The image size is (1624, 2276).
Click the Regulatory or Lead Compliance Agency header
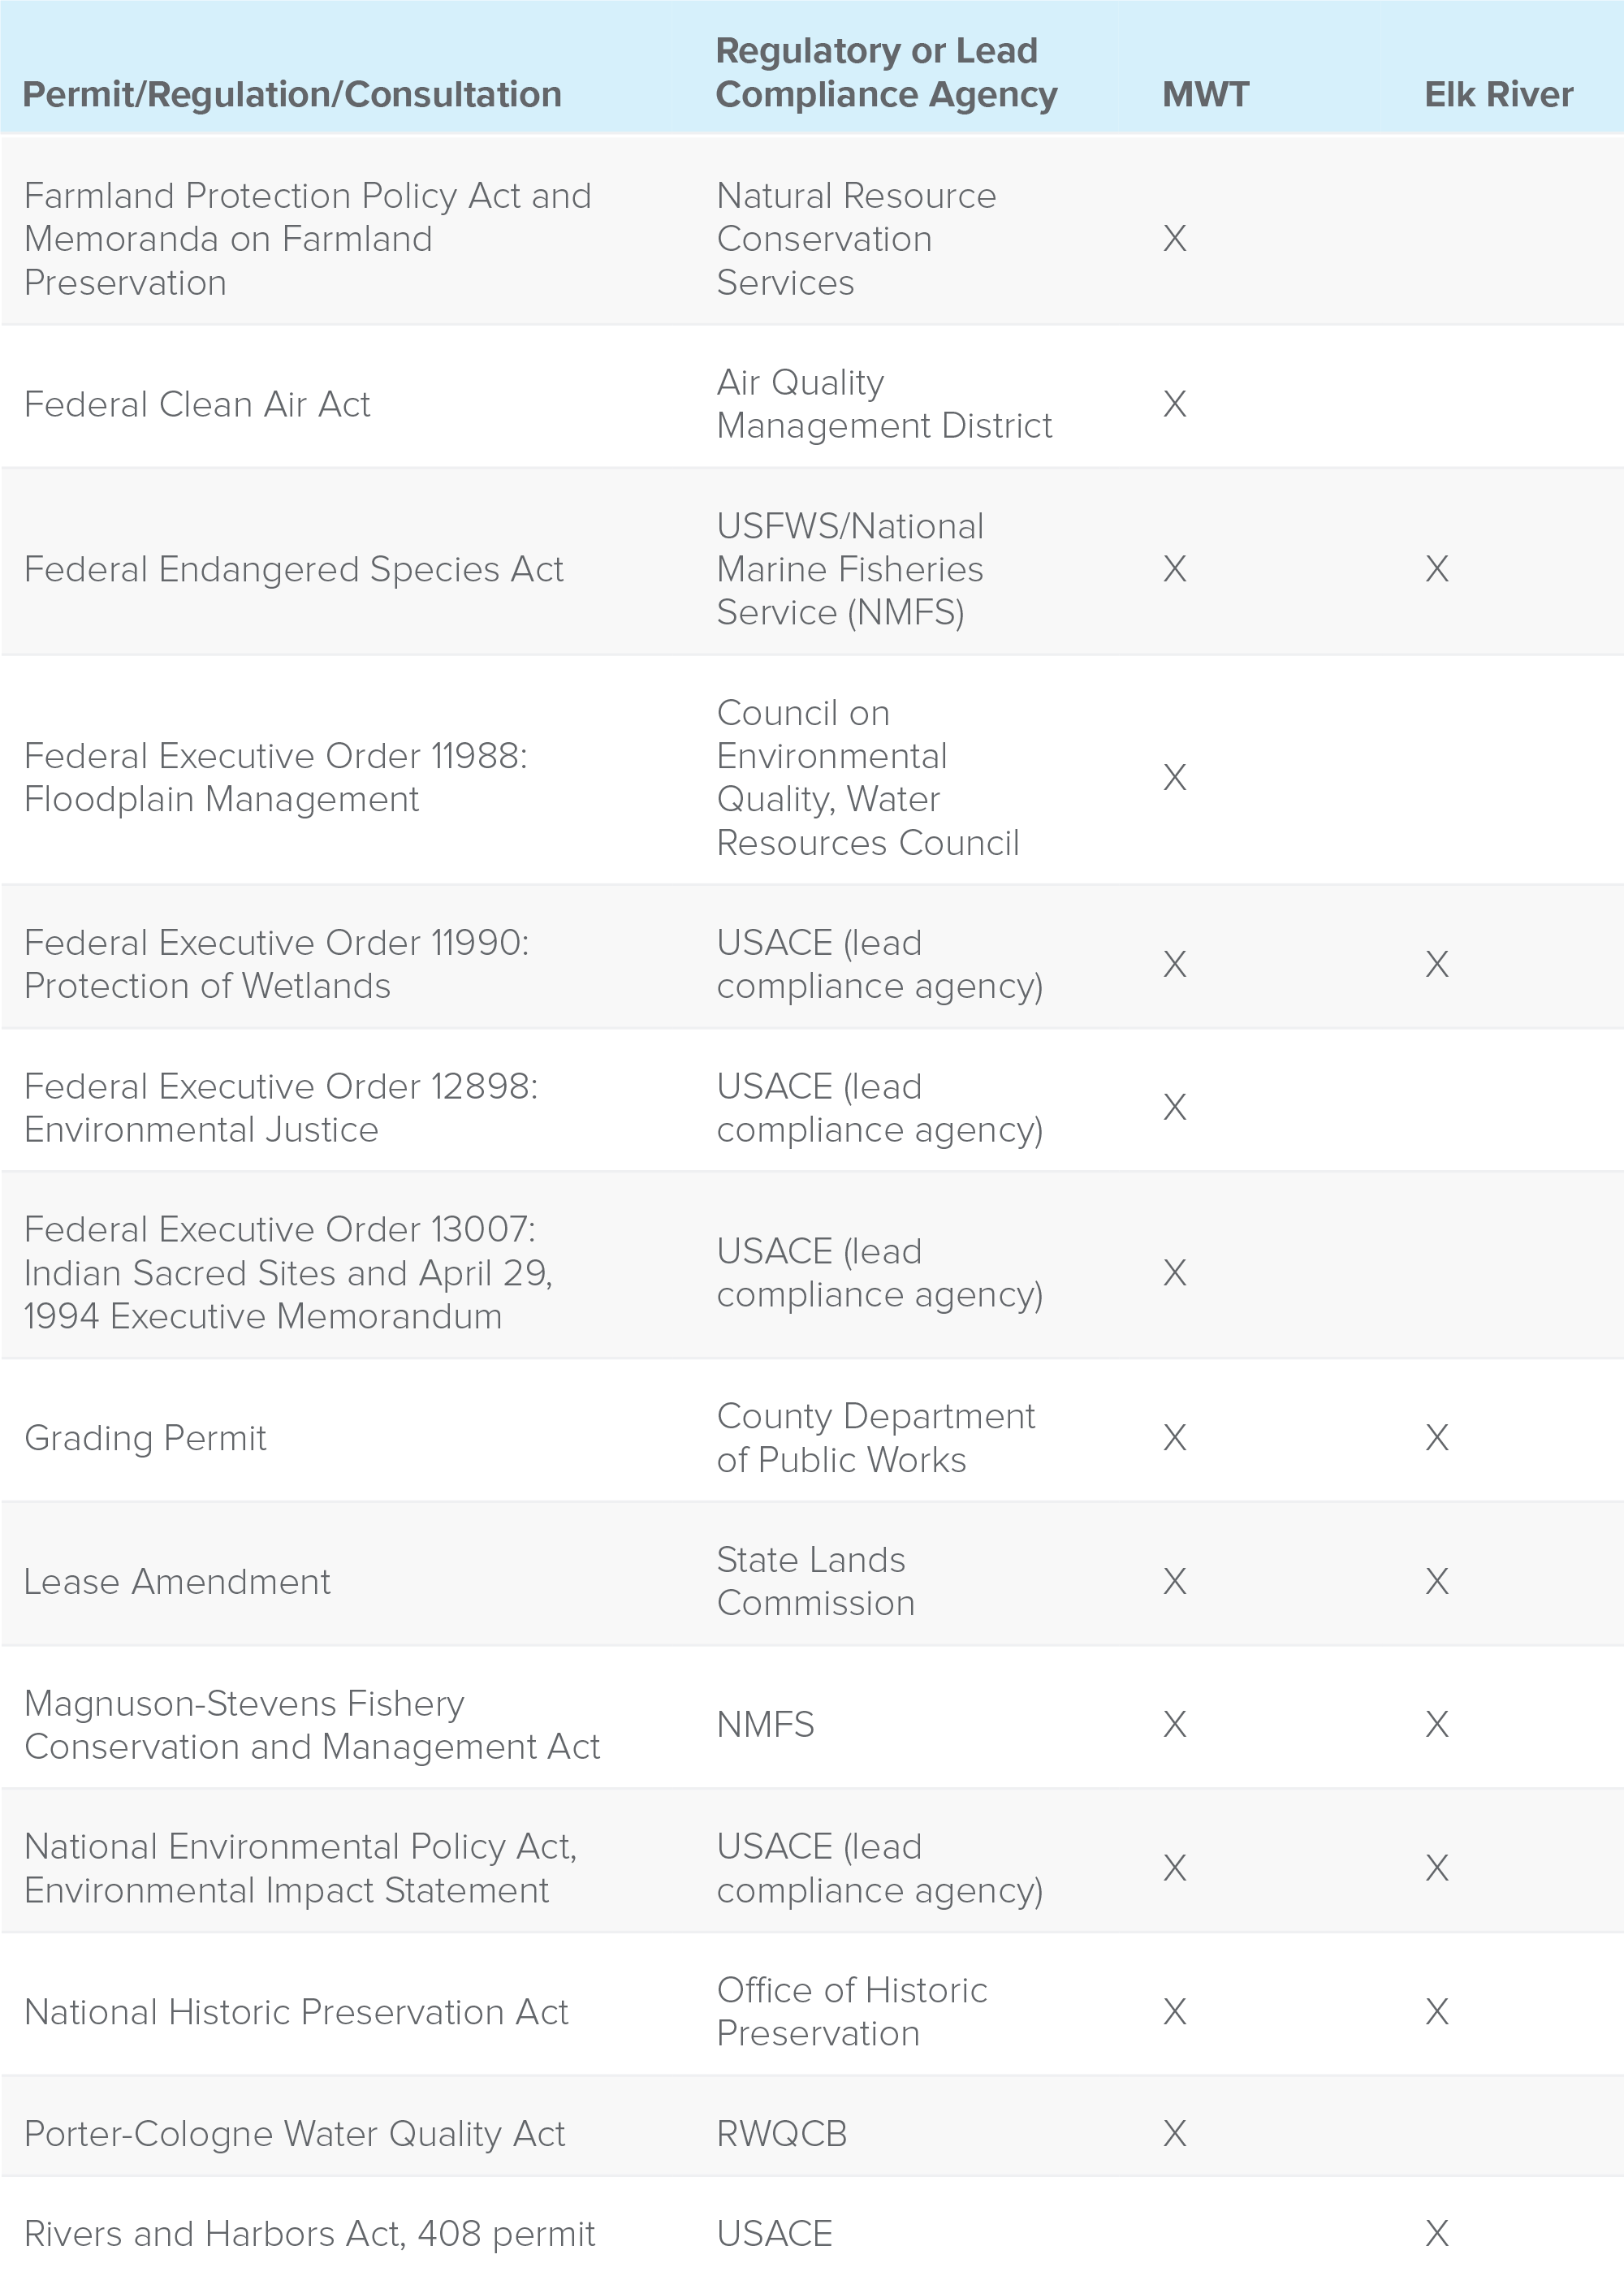click(x=886, y=72)
